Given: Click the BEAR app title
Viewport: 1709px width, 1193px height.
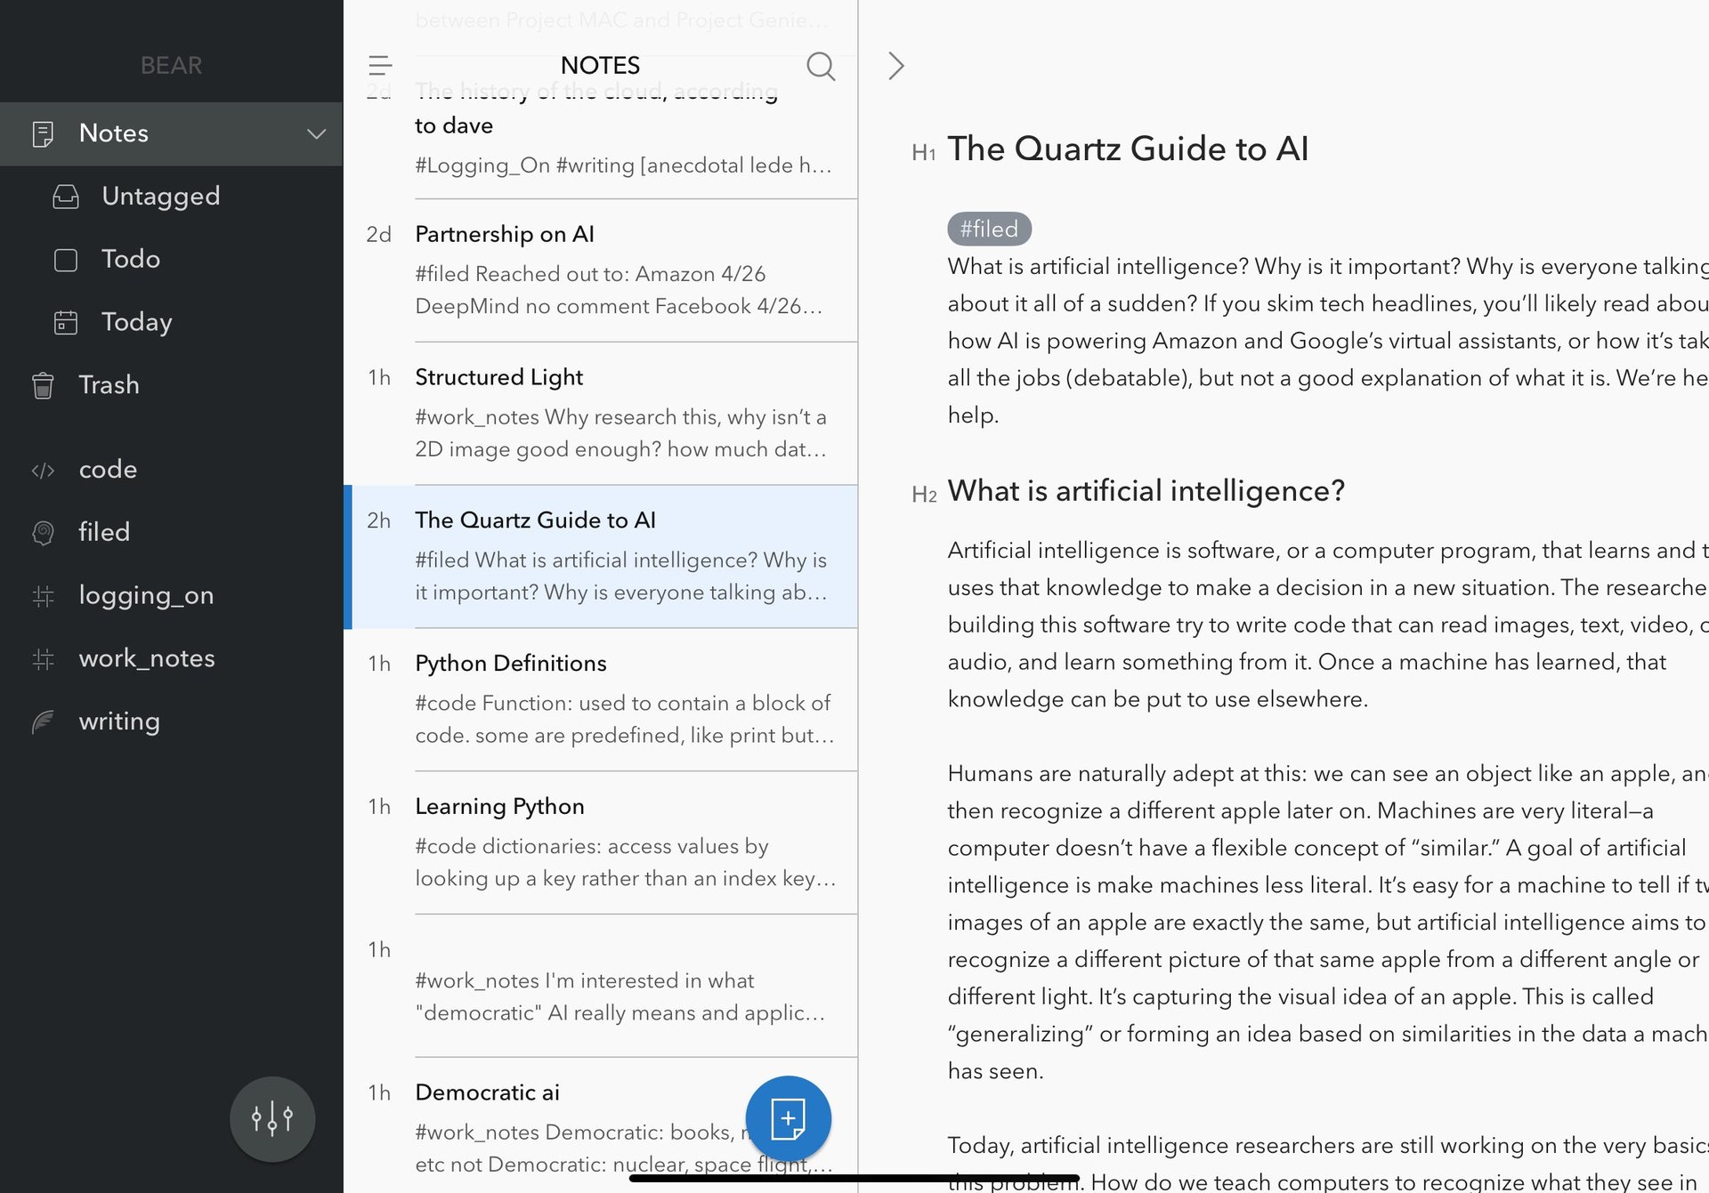Looking at the screenshot, I should (171, 65).
